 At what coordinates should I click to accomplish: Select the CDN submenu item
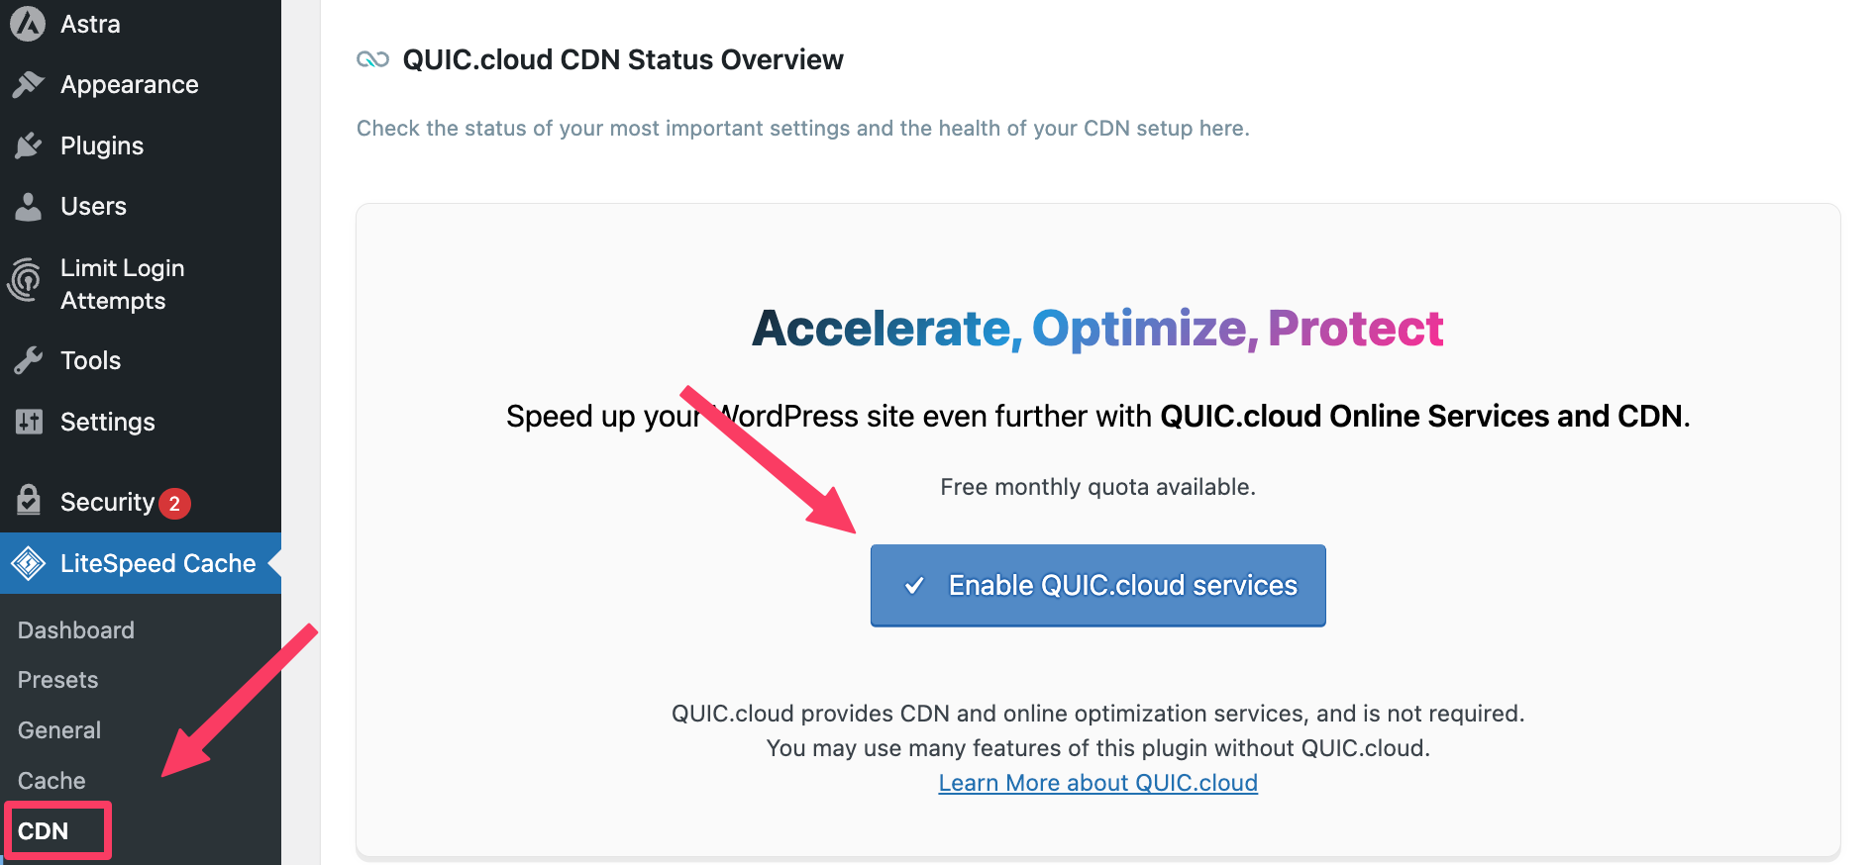(x=44, y=831)
